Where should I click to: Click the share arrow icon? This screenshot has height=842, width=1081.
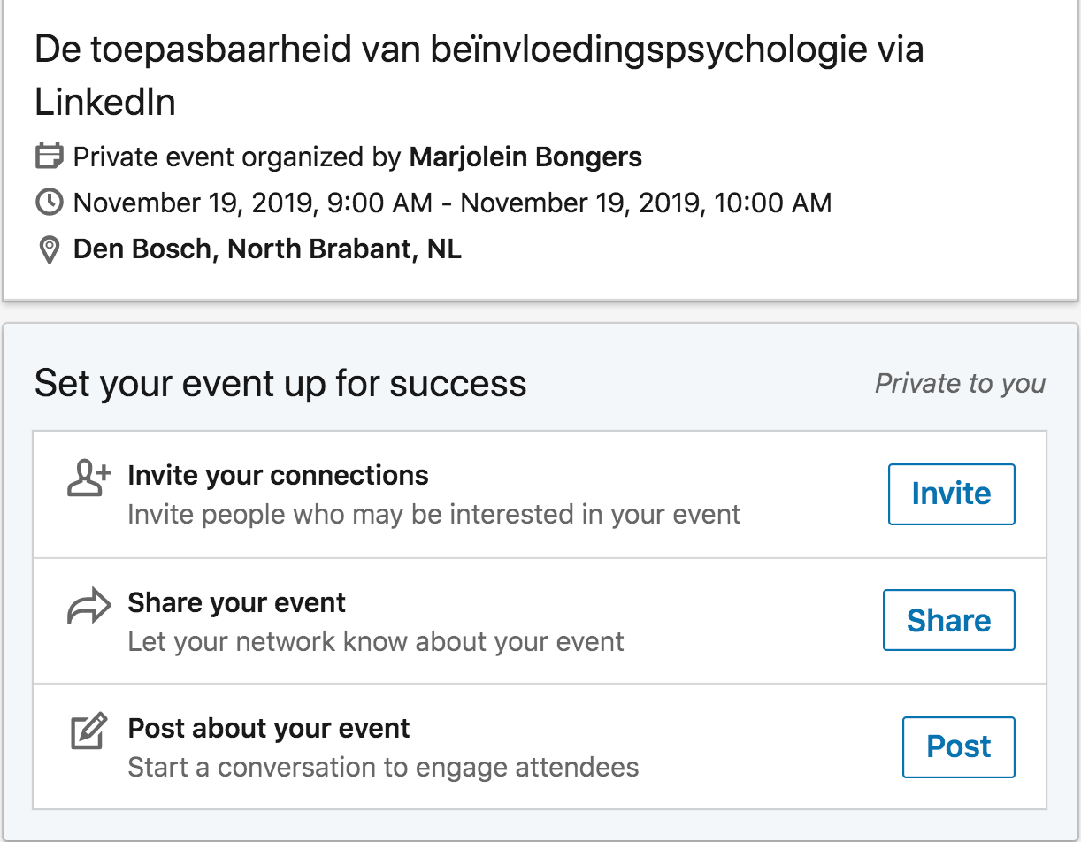pyautogui.click(x=89, y=607)
